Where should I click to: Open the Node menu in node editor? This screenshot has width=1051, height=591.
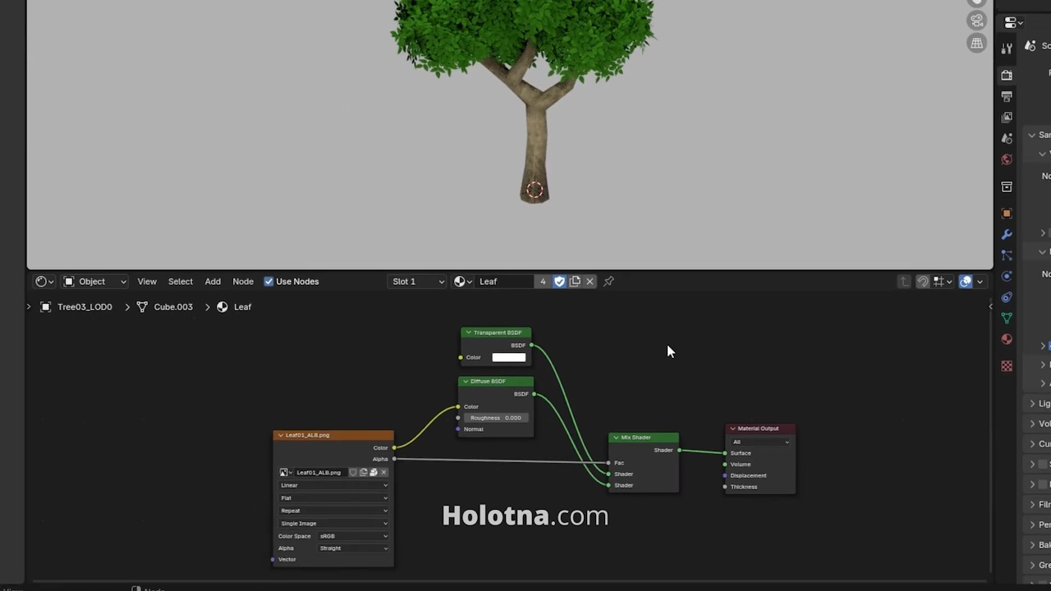[243, 282]
